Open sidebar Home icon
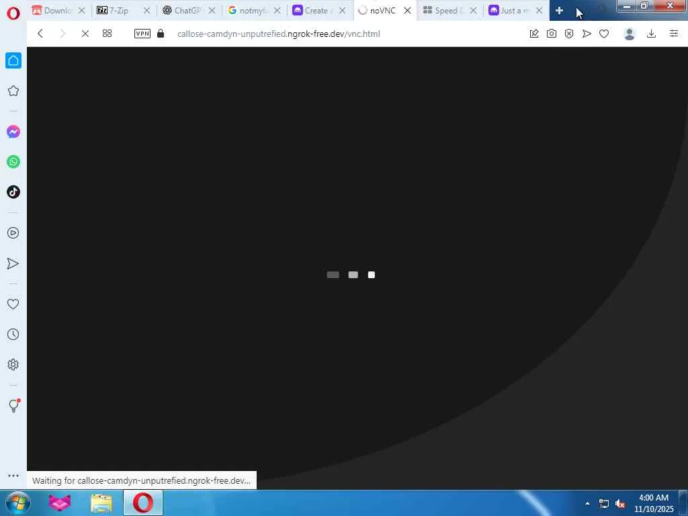688x516 pixels. (x=13, y=60)
